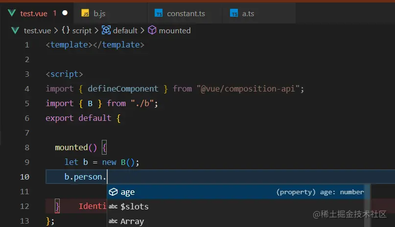Image resolution: width=395 pixels, height=227 pixels.
Task: Click the default symbol icon in breadcrumb
Action: pos(106,30)
